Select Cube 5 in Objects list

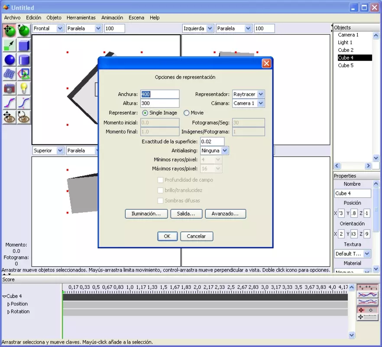tap(346, 65)
